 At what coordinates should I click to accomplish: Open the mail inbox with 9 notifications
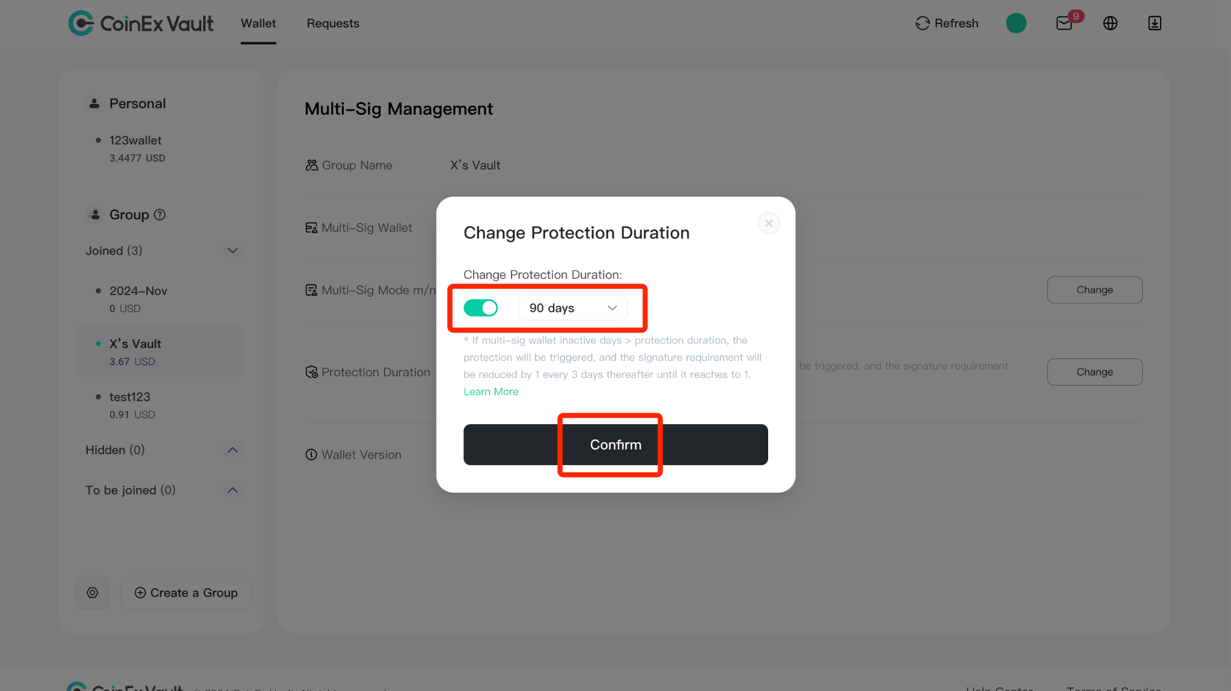pyautogui.click(x=1064, y=23)
